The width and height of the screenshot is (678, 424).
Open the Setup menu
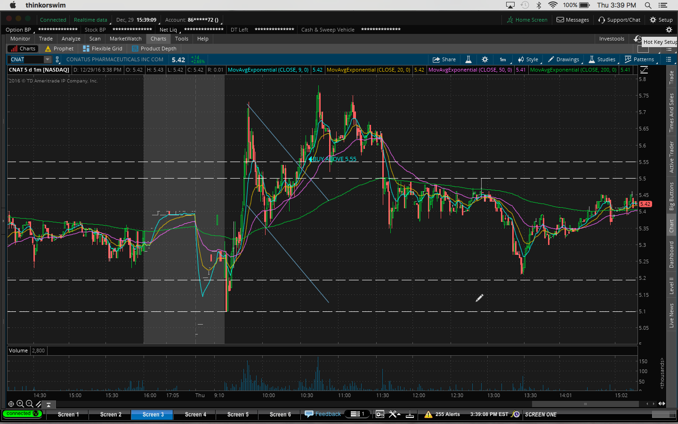(x=661, y=20)
